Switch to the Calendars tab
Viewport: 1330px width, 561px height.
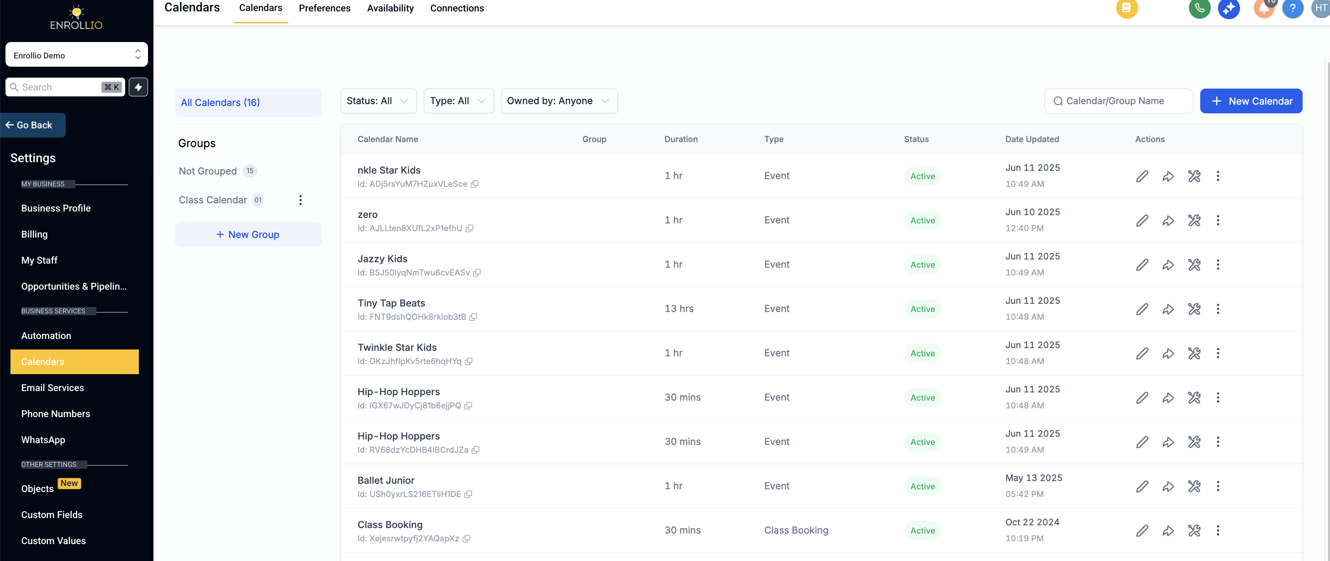coord(261,8)
